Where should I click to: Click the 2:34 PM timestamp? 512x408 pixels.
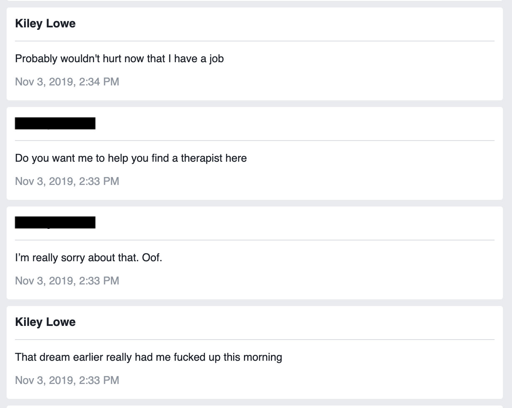coord(67,82)
